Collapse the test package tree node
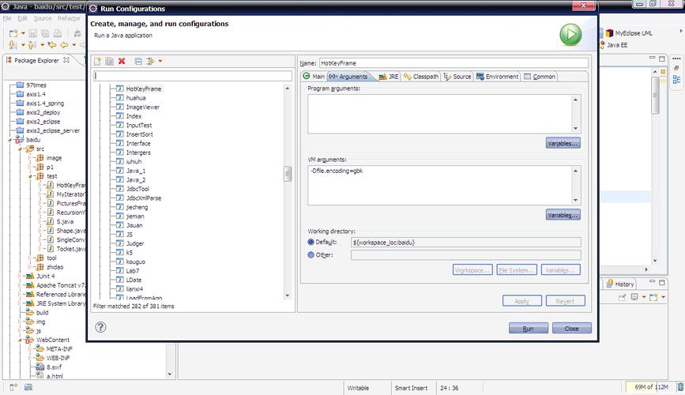 (30, 176)
